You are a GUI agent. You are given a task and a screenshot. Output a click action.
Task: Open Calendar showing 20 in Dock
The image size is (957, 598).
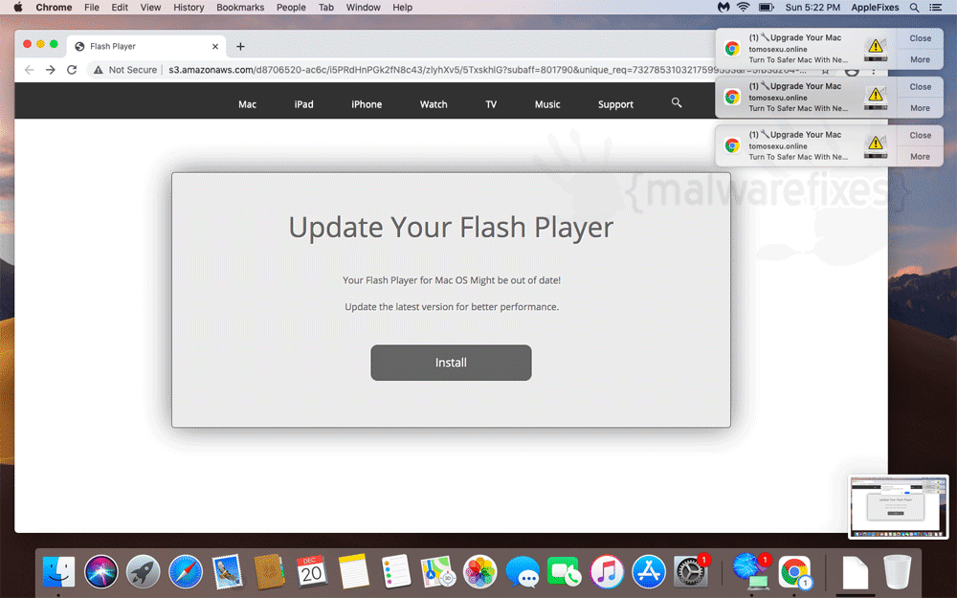[312, 572]
